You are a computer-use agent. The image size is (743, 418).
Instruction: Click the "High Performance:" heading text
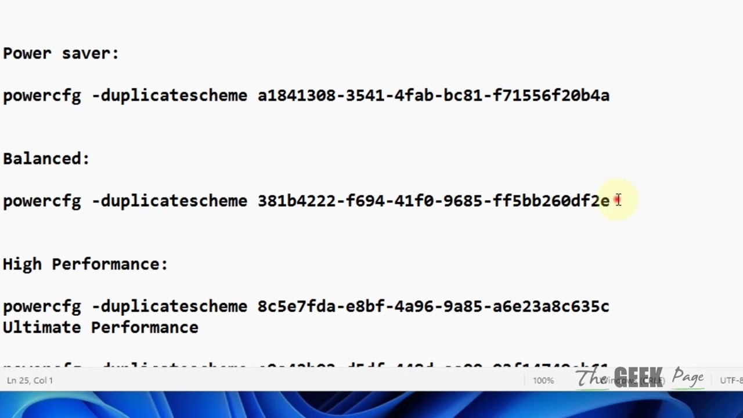(85, 264)
